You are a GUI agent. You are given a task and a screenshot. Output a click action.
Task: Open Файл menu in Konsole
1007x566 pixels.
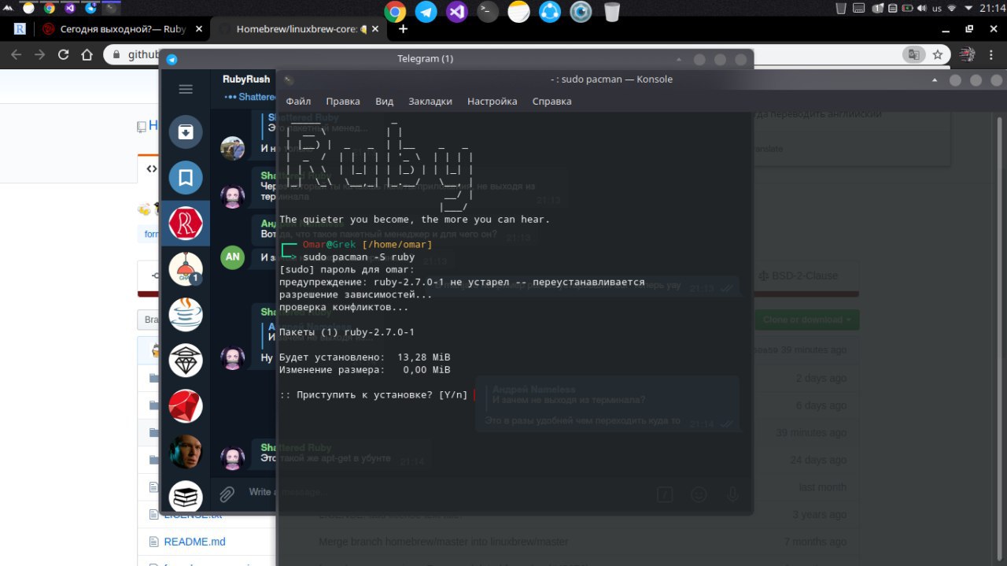[x=298, y=101]
